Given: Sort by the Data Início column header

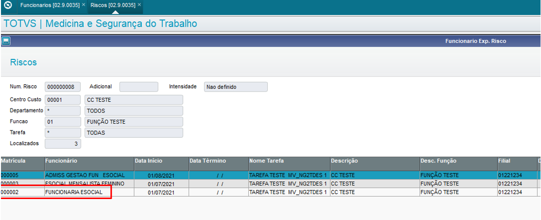Looking at the screenshot, I should [x=161, y=164].
